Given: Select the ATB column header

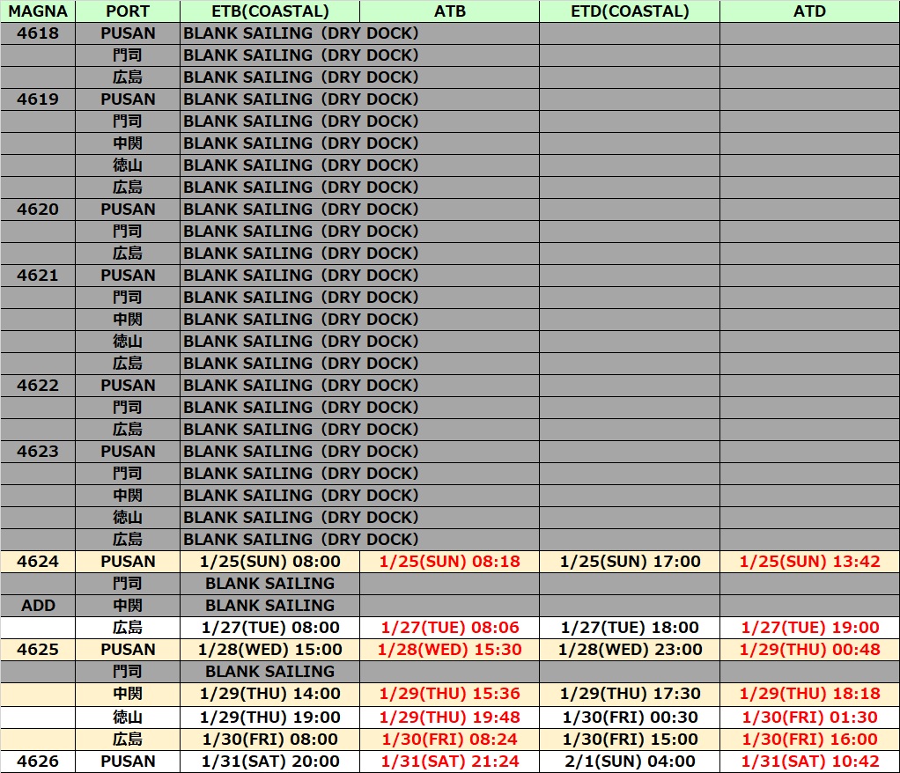Looking at the screenshot, I should coord(449,11).
